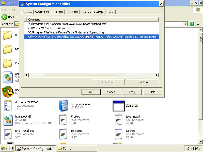The width and height of the screenshot is (203, 152).
Task: Select the hsp folder icon in Temp window
Action: click(x=8, y=49)
